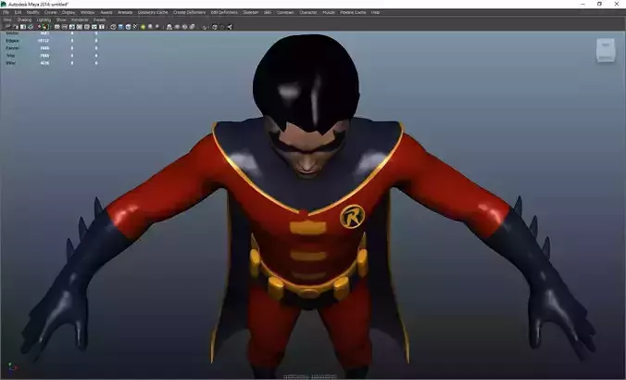This screenshot has width=626, height=380.
Task: Enable High Quality rendering icon
Action: coord(157,27)
